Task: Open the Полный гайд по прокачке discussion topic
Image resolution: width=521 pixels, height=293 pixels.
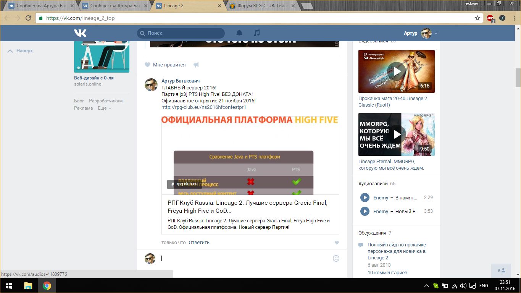Action: click(397, 251)
